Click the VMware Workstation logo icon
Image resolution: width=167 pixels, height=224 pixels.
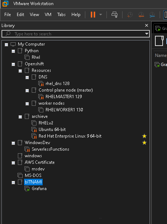[5, 4]
